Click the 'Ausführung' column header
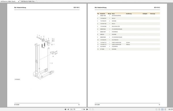 (129, 14)
